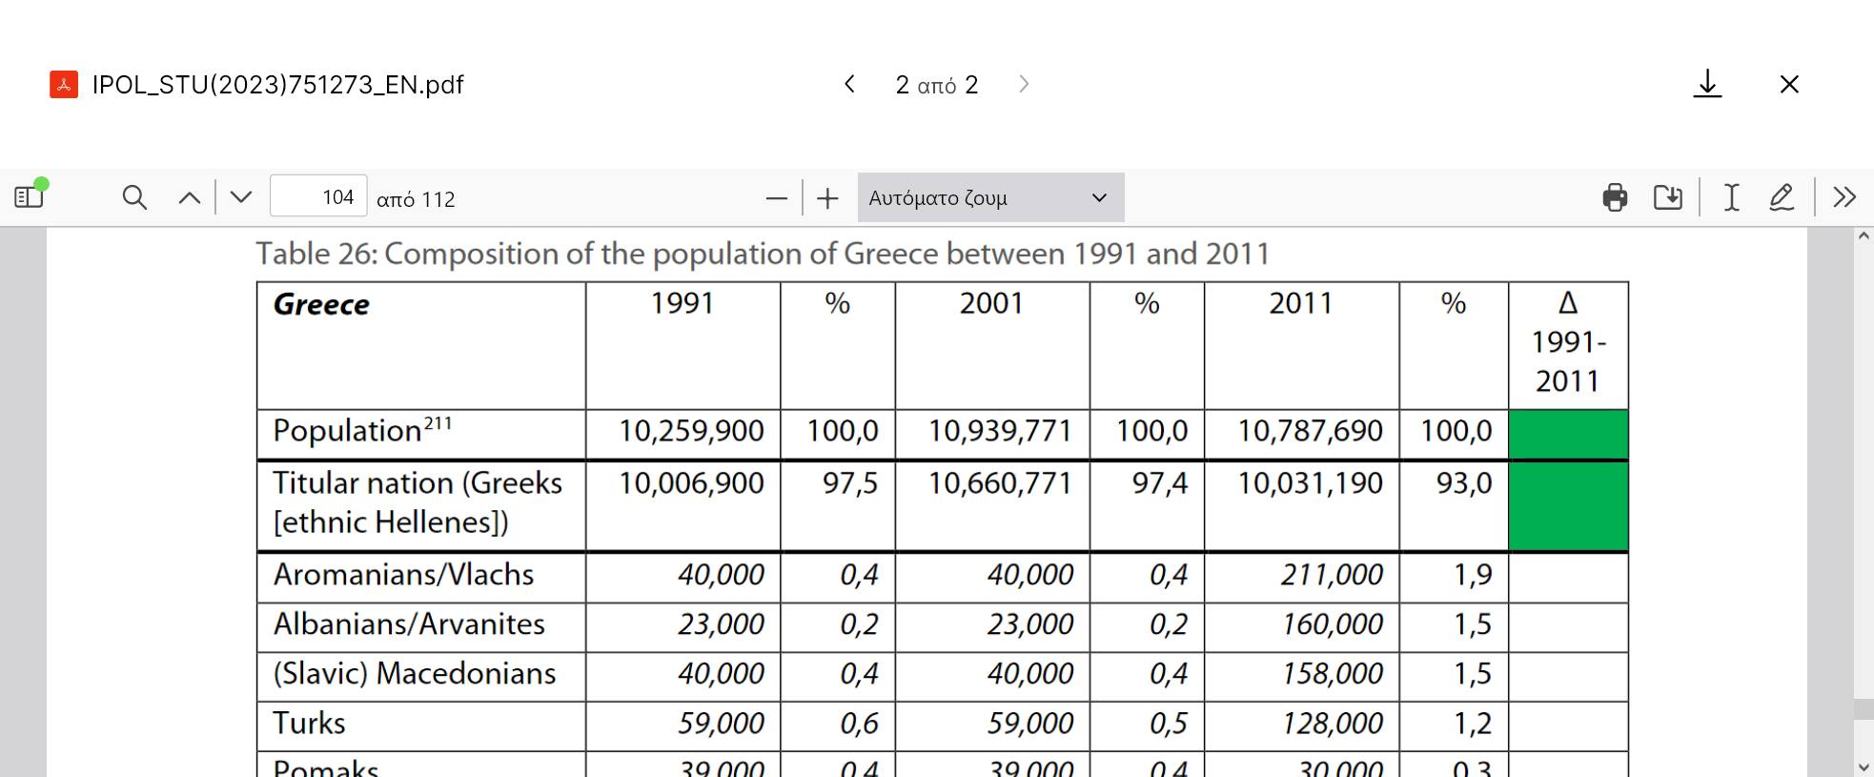
Task: Go to the previous attachment
Action: [849, 84]
